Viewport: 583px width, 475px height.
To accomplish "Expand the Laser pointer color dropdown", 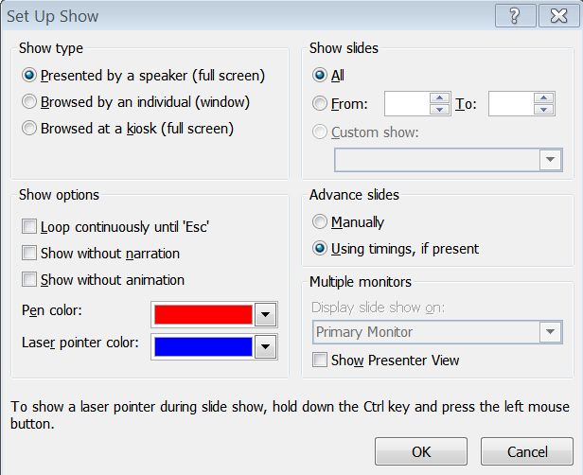I will [x=266, y=346].
